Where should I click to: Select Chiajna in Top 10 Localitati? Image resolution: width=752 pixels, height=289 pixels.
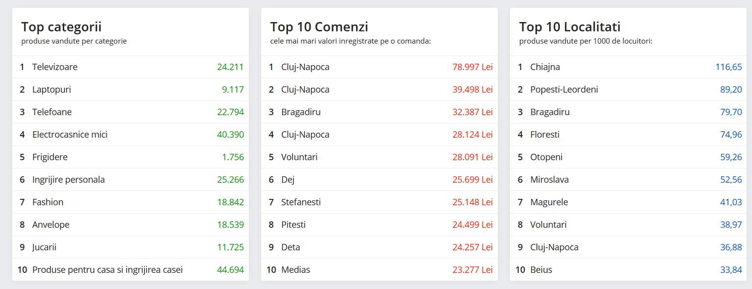click(x=545, y=67)
